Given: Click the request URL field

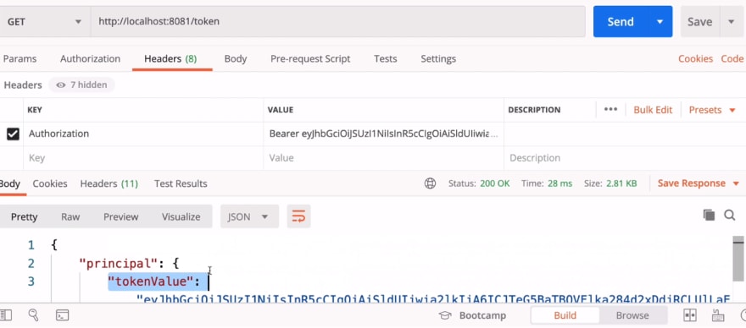Looking at the screenshot, I should click(x=337, y=22).
